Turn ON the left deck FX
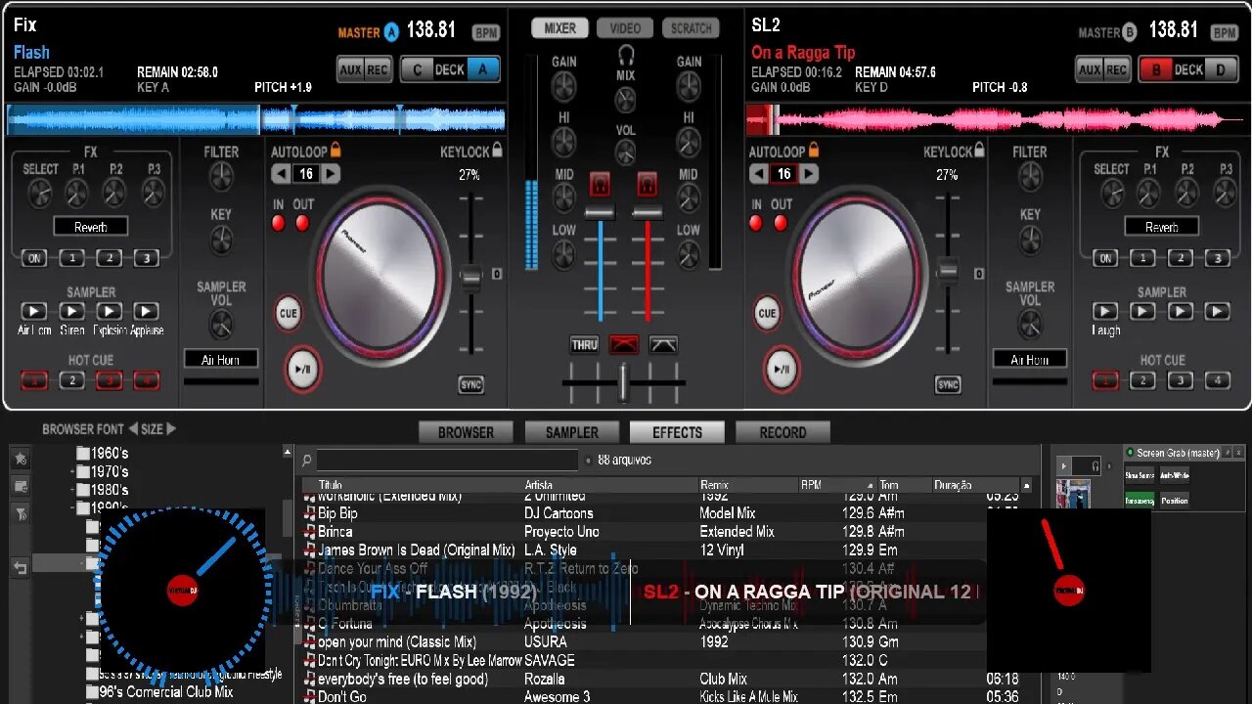 tap(34, 258)
